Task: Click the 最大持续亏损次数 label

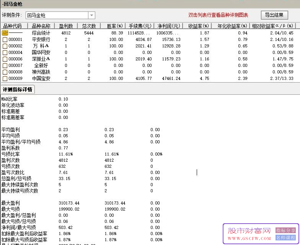Action: 20,191
